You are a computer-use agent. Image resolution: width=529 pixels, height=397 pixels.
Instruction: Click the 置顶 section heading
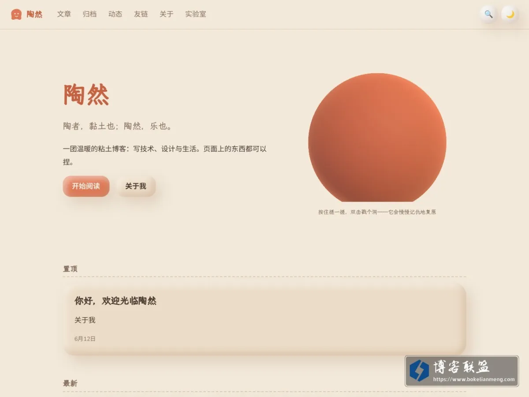coord(70,269)
